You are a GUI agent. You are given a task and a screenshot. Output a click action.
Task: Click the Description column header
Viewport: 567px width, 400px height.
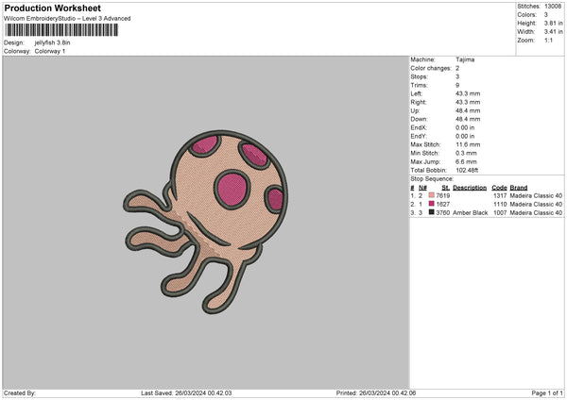[470, 188]
